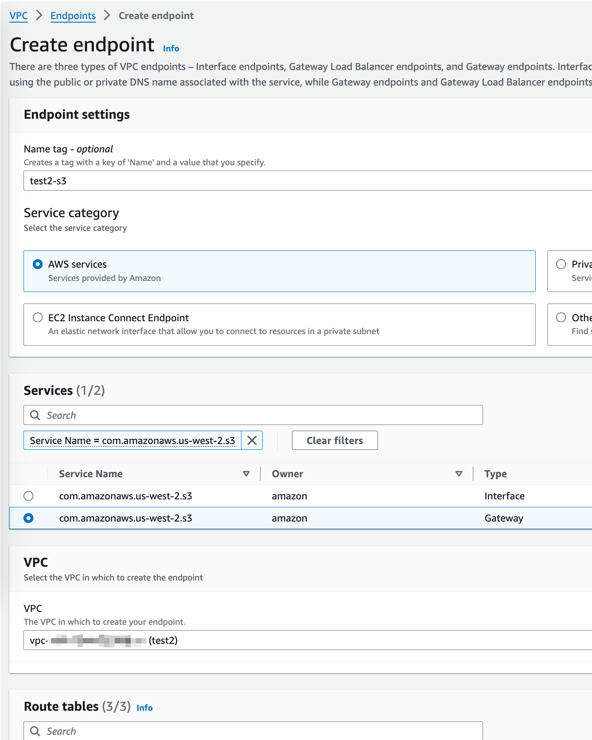Click the Service Name filter token

coord(132,440)
